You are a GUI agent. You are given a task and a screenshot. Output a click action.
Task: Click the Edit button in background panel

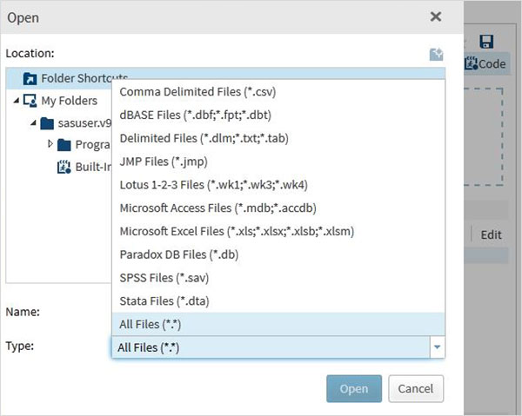tap(491, 234)
